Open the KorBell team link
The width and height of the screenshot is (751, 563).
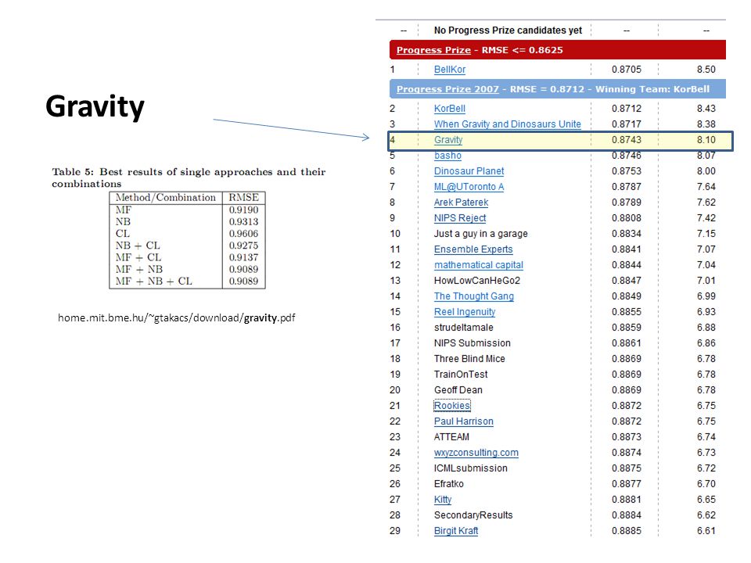[x=449, y=109]
